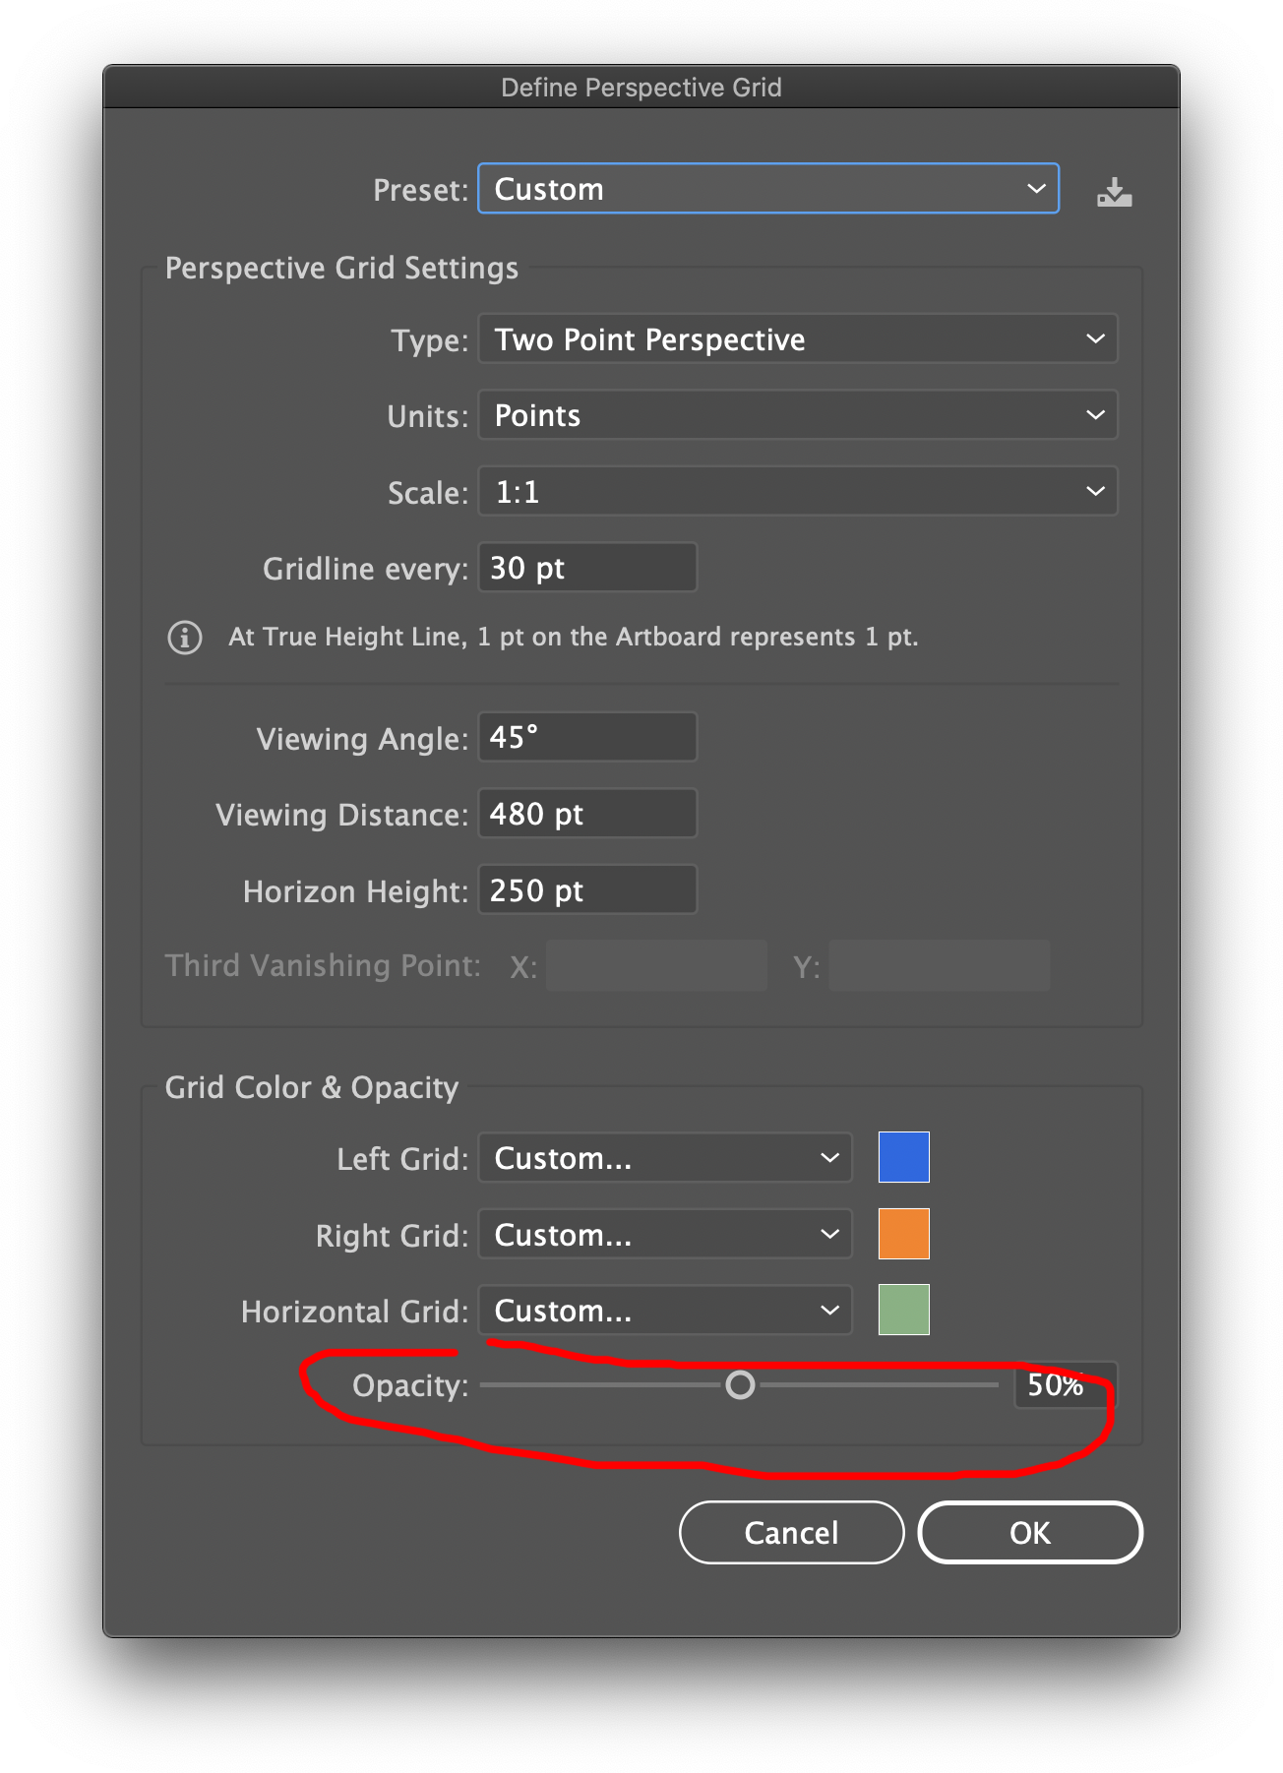Click the orange Right Grid color swatch
Image resolution: width=1283 pixels, height=1773 pixels.
[902, 1233]
